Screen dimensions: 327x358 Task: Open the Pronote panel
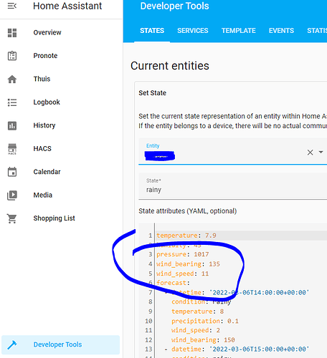pyautogui.click(x=45, y=56)
